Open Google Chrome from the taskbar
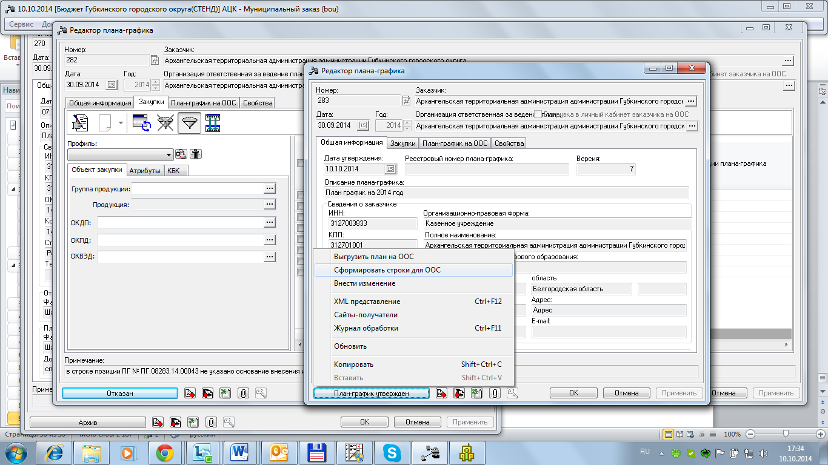The width and height of the screenshot is (828, 465). coord(164,452)
